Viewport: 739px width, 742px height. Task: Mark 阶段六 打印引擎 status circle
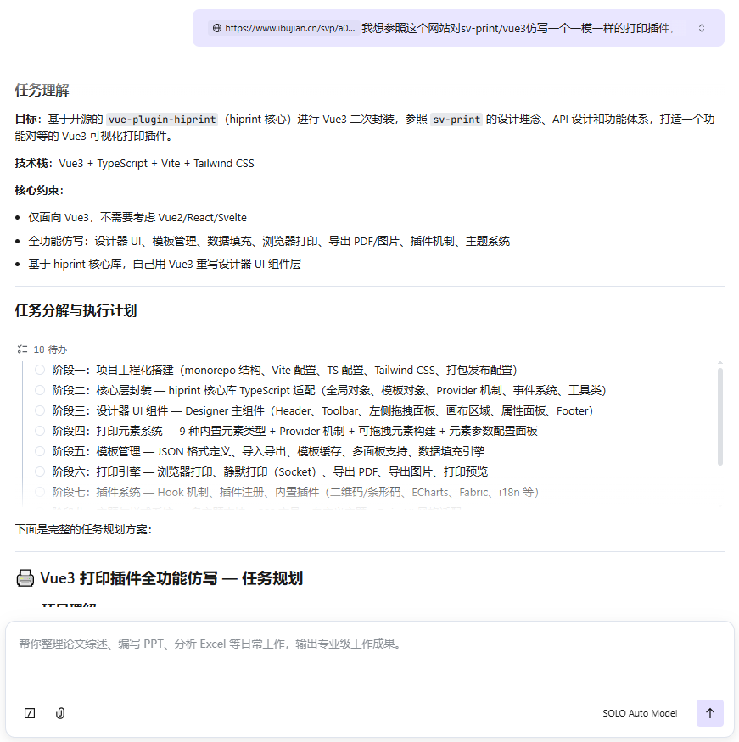(x=40, y=471)
